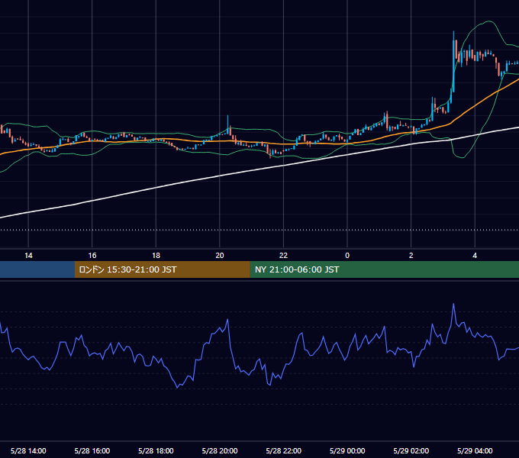Click the 5/29 00:00 date label
519x458 pixels.
(x=347, y=450)
